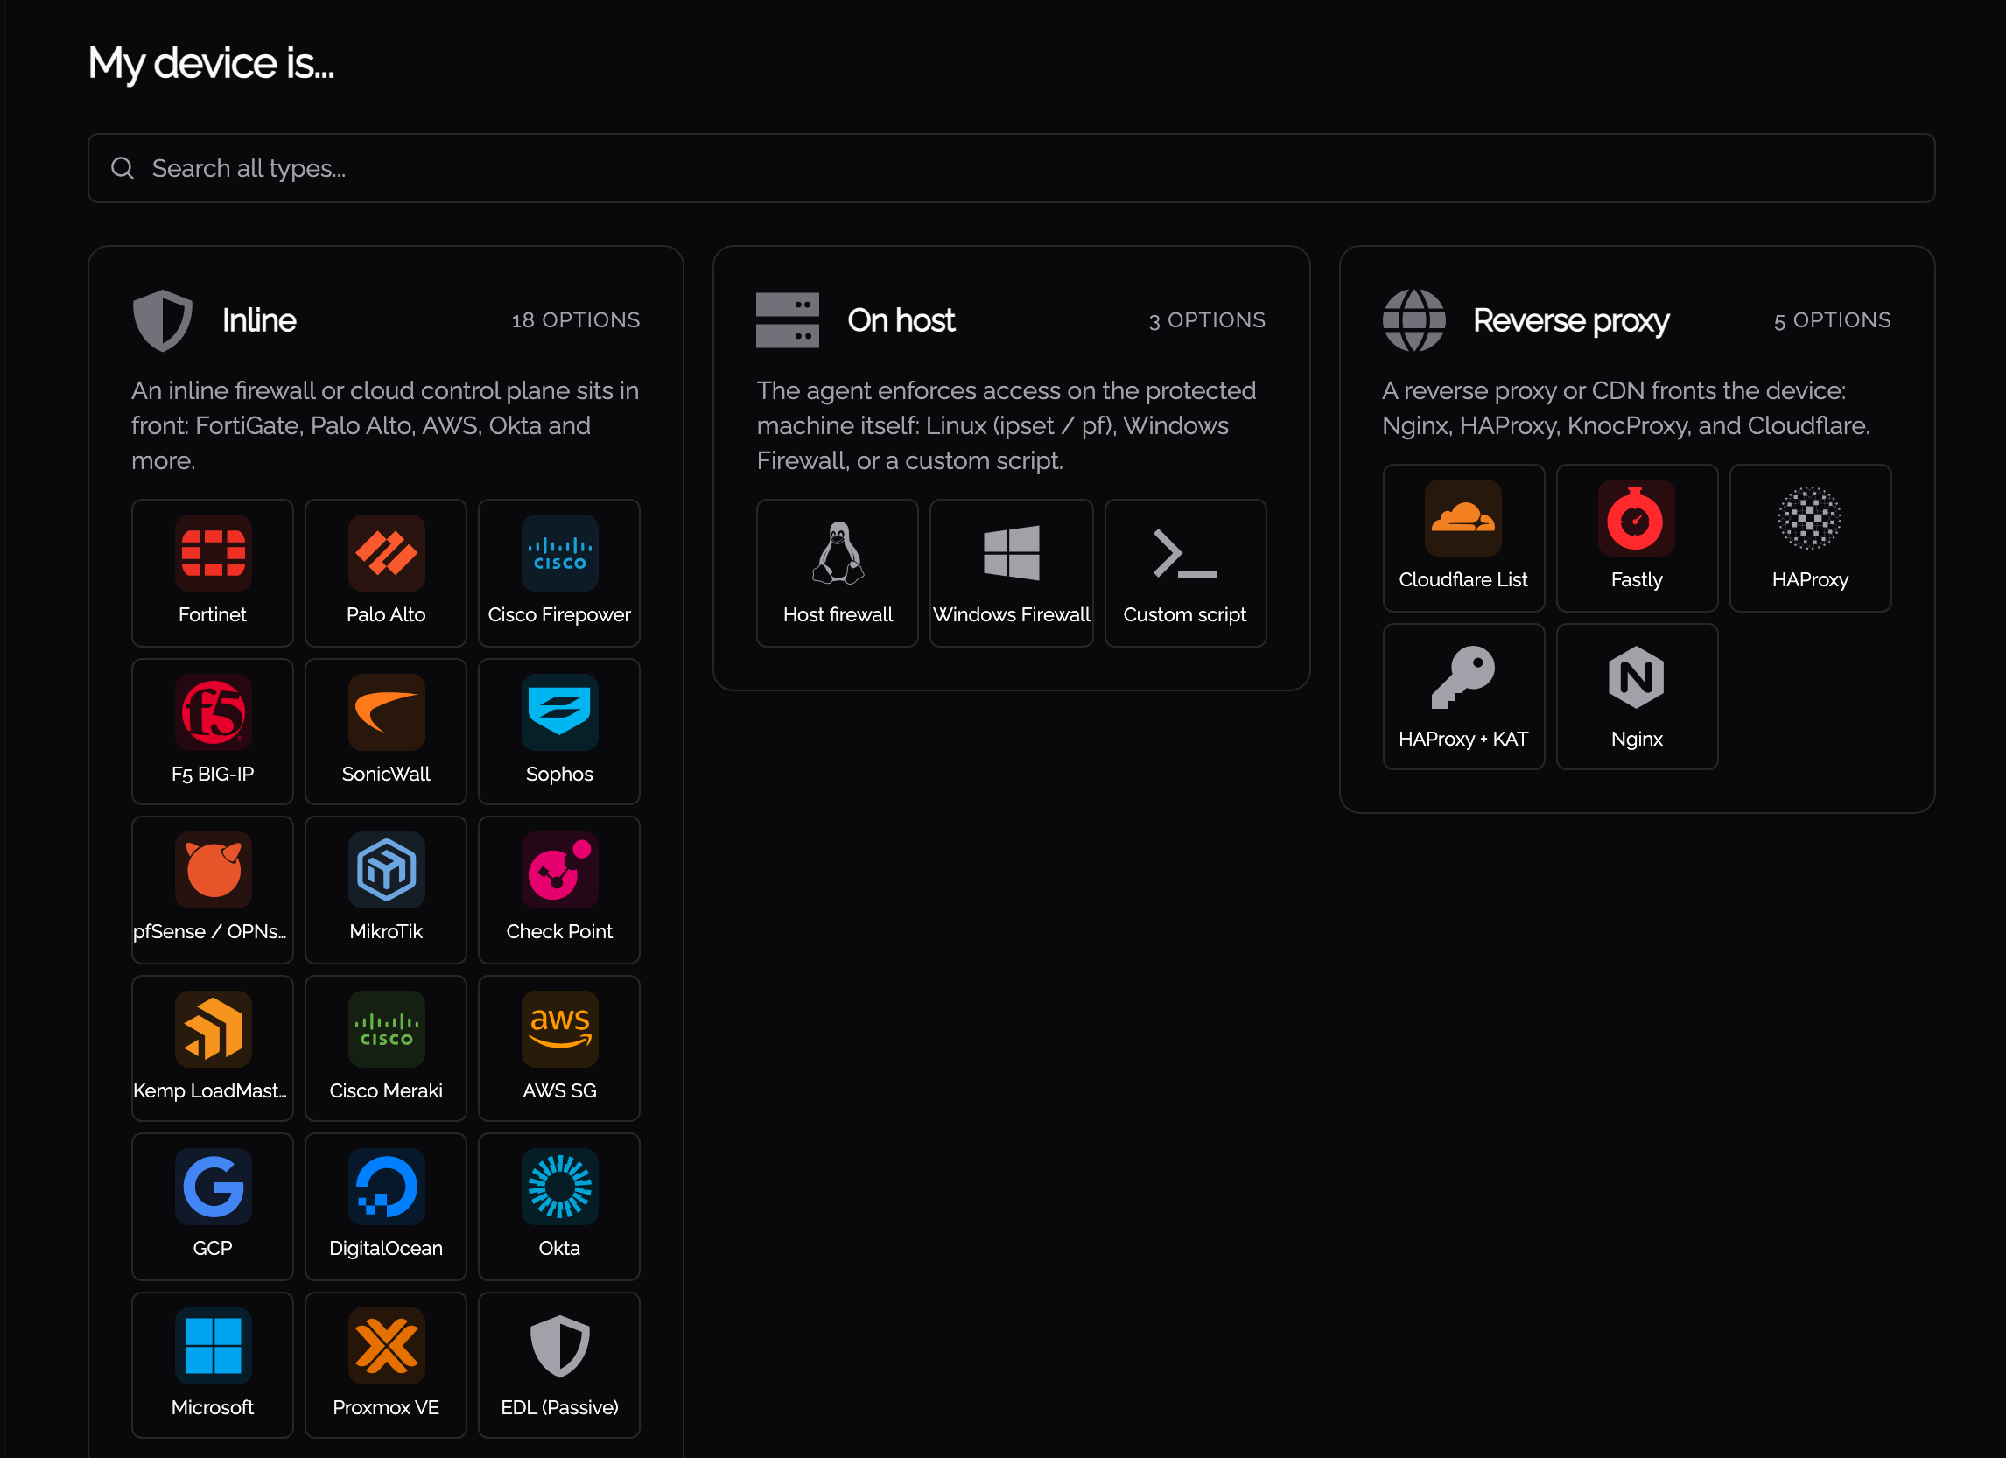Image resolution: width=2006 pixels, height=1458 pixels.
Task: Pick the Cisco Firepower option
Action: click(x=559, y=573)
